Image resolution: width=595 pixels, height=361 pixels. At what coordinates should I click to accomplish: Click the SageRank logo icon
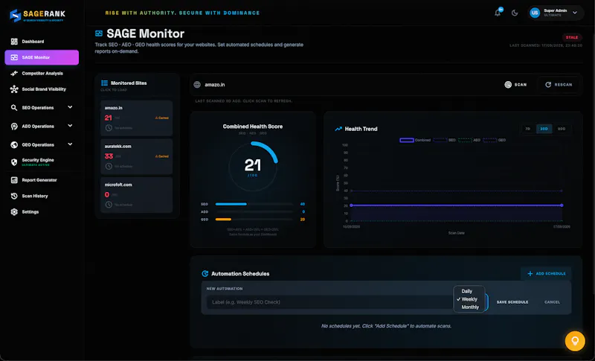15,15
